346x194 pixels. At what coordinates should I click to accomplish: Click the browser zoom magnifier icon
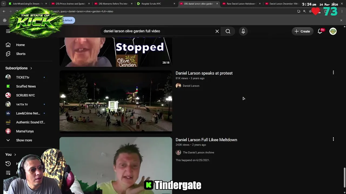[x=304, y=11]
